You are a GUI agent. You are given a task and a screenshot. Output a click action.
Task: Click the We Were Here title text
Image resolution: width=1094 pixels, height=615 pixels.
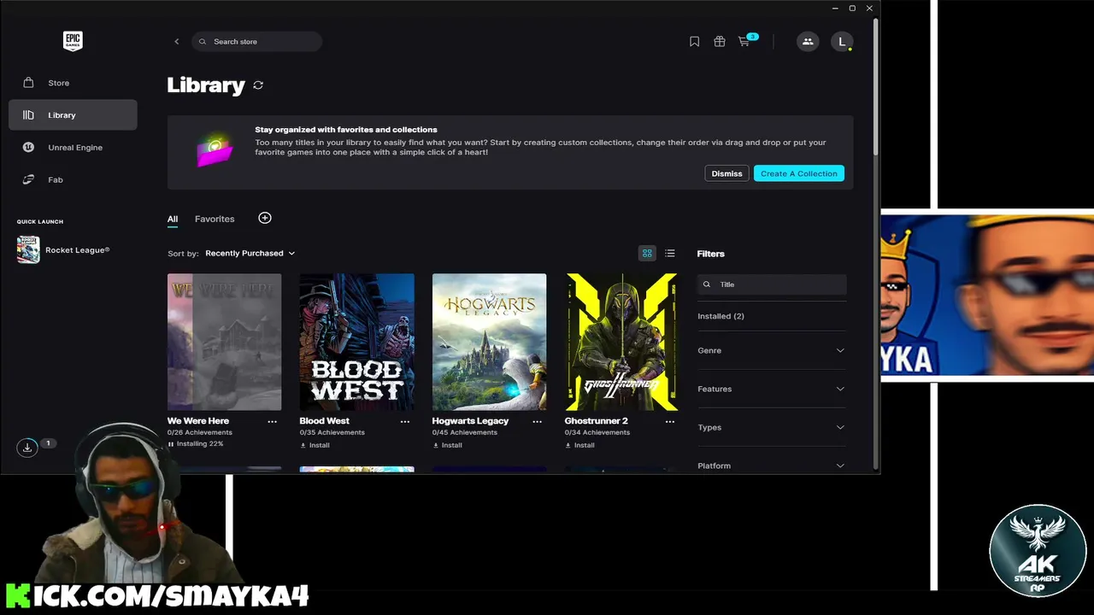coord(198,421)
